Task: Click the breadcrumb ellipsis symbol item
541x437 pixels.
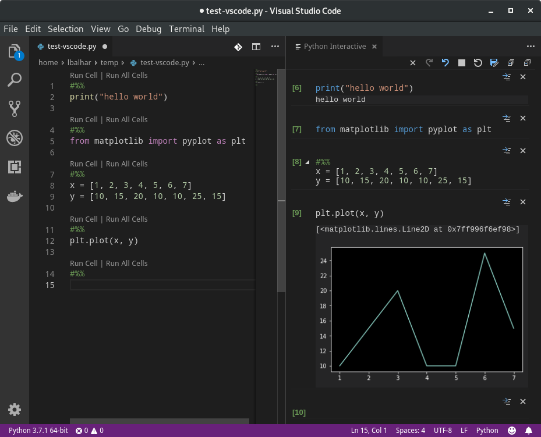Action: pos(201,63)
